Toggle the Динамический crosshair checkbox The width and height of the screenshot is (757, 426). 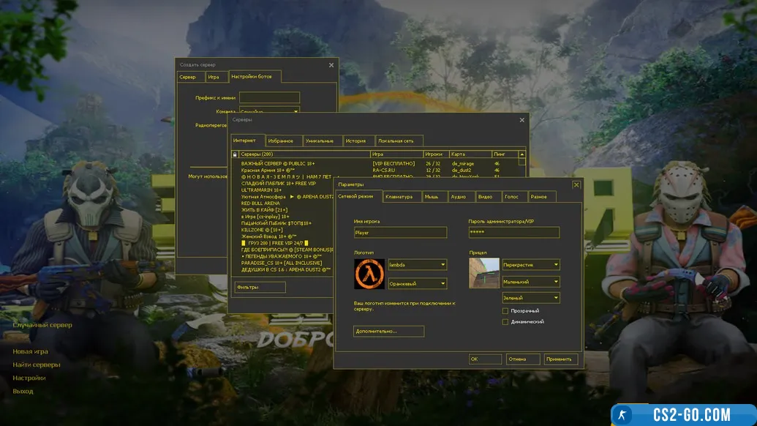[x=505, y=321]
